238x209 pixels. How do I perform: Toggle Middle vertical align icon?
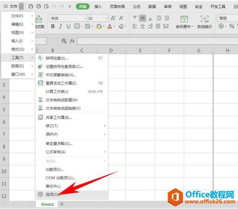click(142, 18)
